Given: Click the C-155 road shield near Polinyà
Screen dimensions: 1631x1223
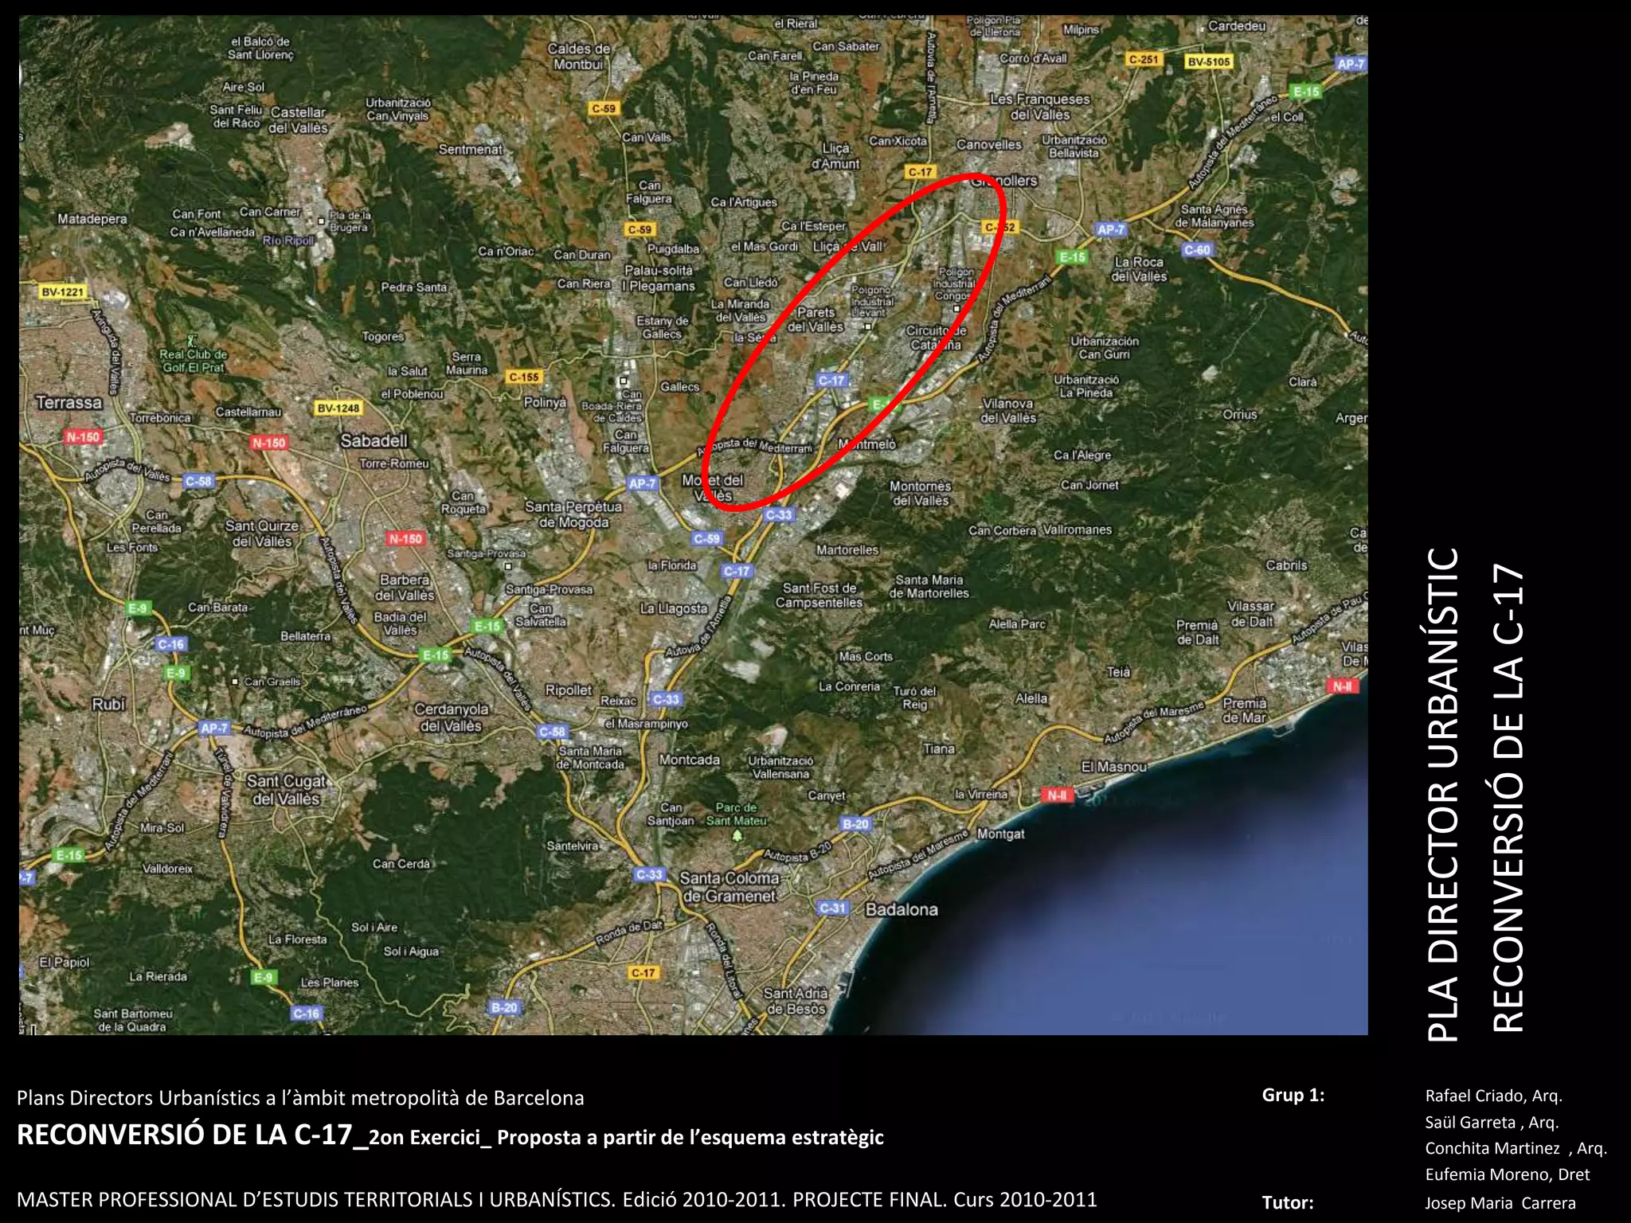Looking at the screenshot, I should pos(524,377).
